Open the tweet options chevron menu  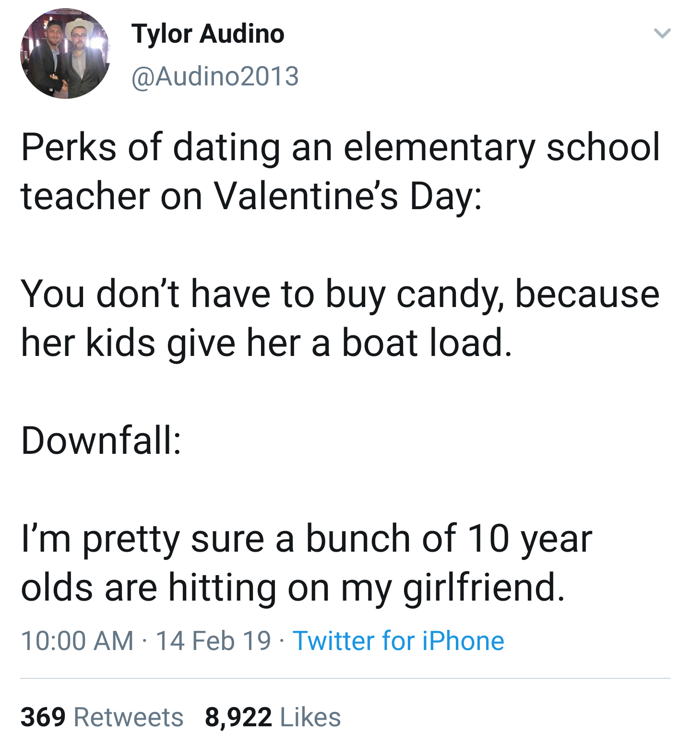pyautogui.click(x=662, y=33)
